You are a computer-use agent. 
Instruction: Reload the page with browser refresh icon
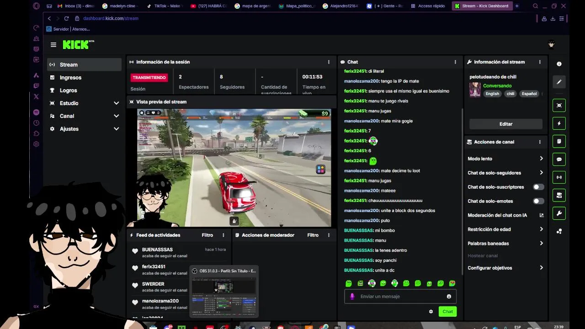click(66, 18)
